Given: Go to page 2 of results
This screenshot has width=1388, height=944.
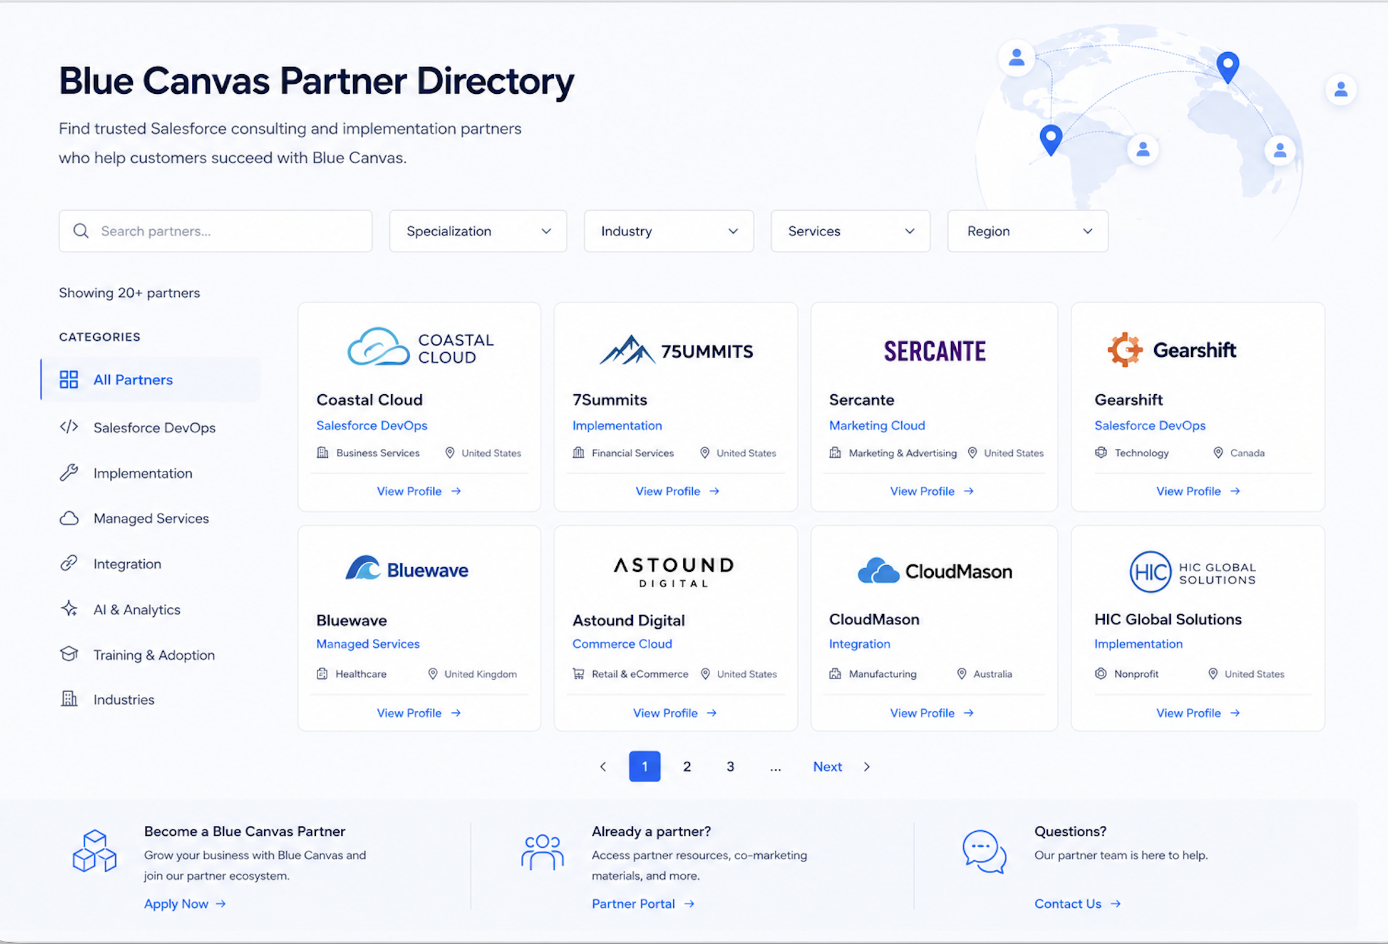Looking at the screenshot, I should pyautogui.click(x=687, y=766).
